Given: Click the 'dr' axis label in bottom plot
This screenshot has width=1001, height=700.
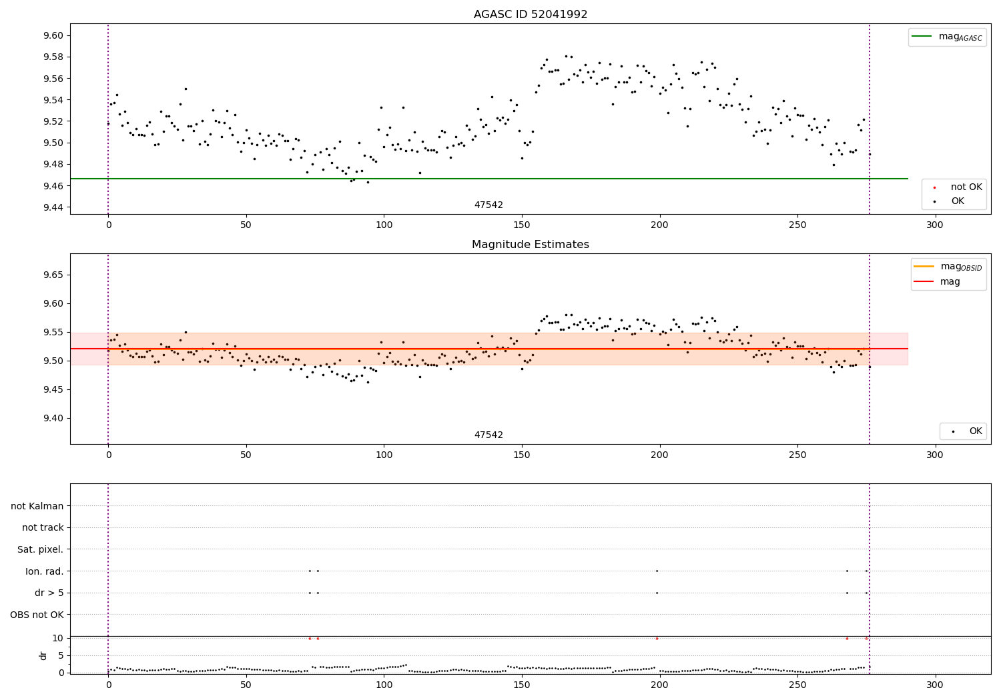Looking at the screenshot, I should click(43, 655).
